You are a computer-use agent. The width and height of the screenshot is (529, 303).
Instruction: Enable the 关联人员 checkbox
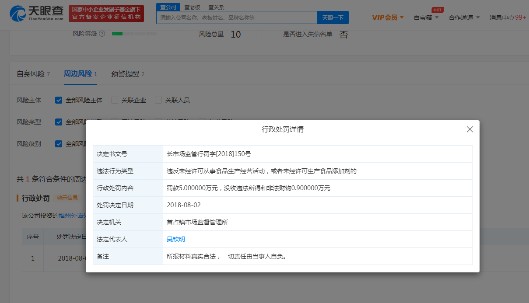click(158, 100)
